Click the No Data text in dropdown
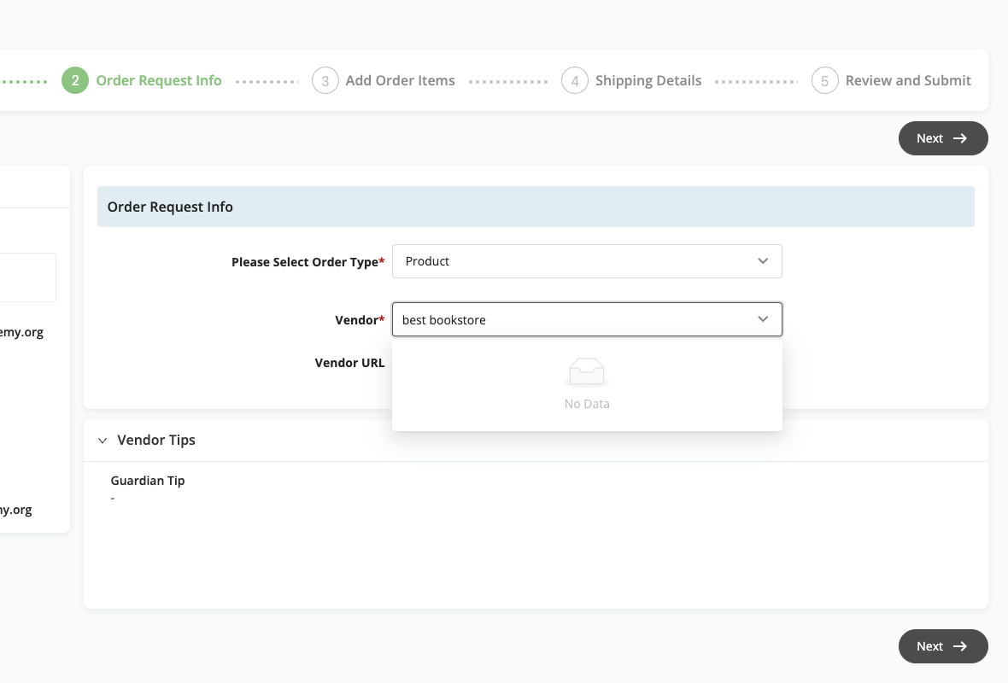This screenshot has height=683, width=1008. click(x=587, y=404)
